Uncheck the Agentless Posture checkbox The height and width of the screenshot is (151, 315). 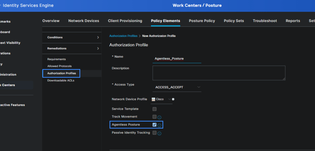coord(154,125)
